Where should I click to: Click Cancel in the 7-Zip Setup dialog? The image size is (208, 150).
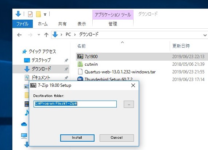pyautogui.click(x=117, y=138)
